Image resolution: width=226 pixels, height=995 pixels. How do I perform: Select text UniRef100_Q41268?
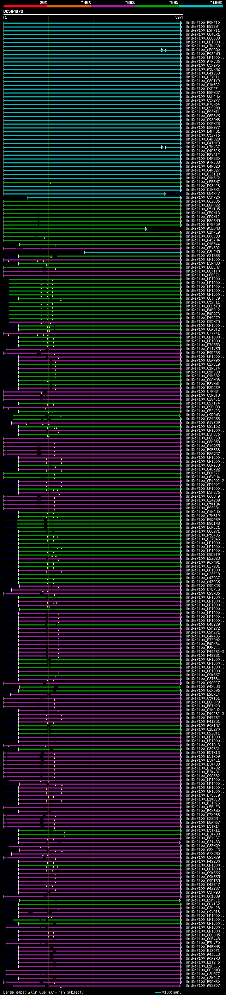tap(202, 73)
